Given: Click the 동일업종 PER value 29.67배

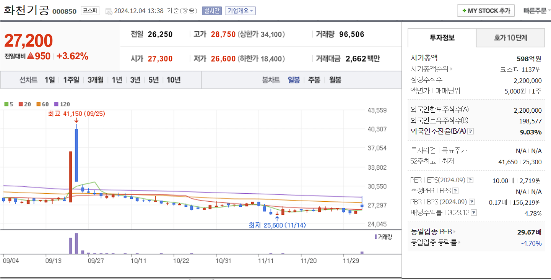Looking at the screenshot, I should point(529,232).
